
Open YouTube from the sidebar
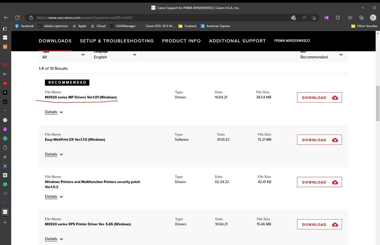[x=5, y=83]
